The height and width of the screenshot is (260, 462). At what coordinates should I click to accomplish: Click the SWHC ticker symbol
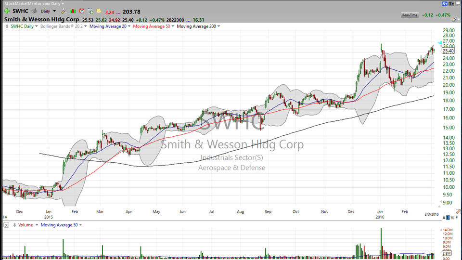pos(20,11)
